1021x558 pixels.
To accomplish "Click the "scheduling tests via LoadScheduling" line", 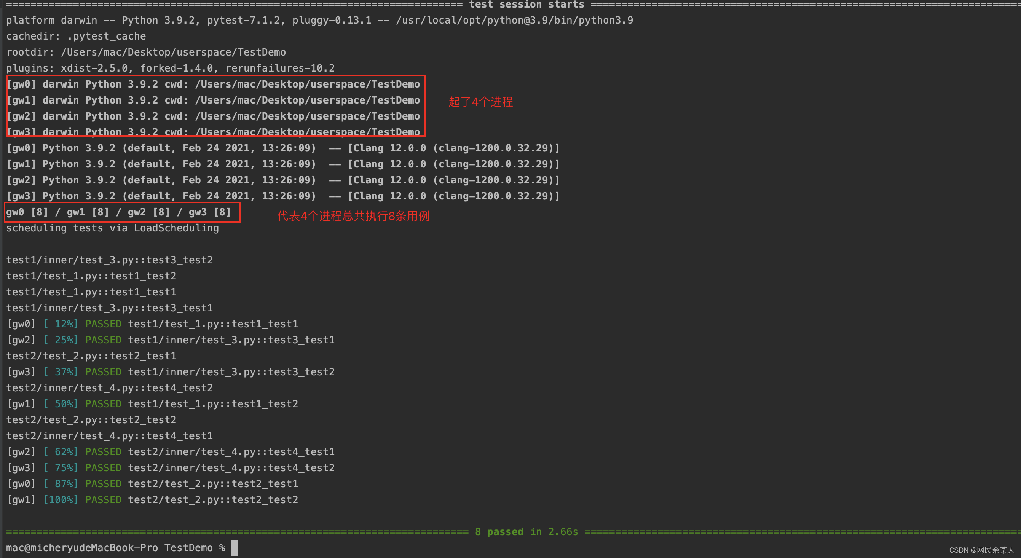I will (112, 228).
